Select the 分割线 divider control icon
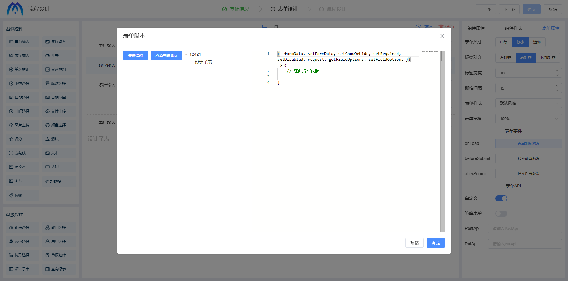This screenshot has height=281, width=568. click(11, 153)
